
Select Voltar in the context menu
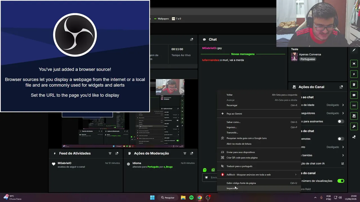[x=259, y=95]
